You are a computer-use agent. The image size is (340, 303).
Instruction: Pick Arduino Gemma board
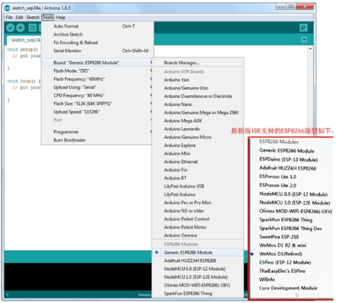pos(198,236)
